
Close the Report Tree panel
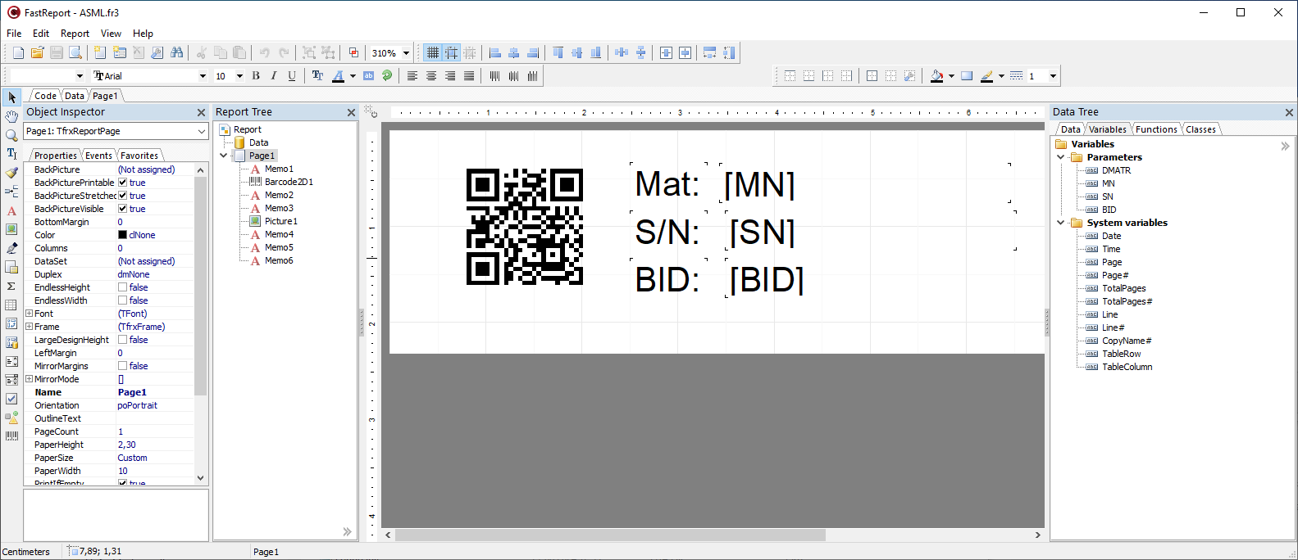pos(351,112)
